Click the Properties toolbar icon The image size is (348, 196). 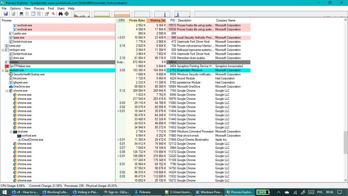tap(47, 14)
